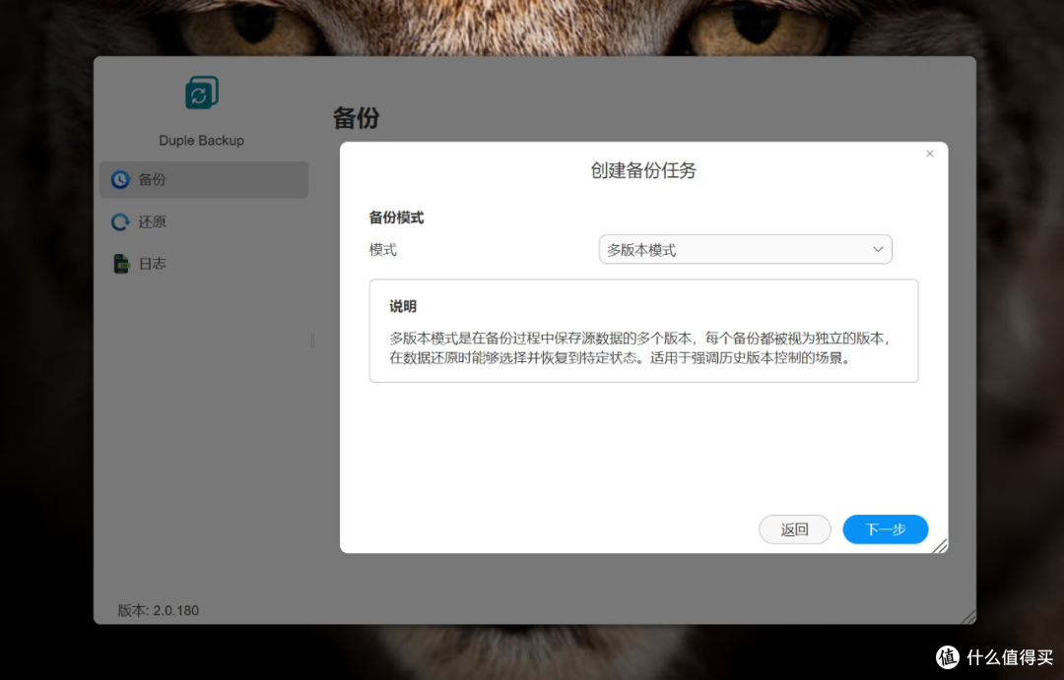This screenshot has height=680, width=1064.
Task: Click the 备份模式 section heading
Action: click(x=396, y=217)
